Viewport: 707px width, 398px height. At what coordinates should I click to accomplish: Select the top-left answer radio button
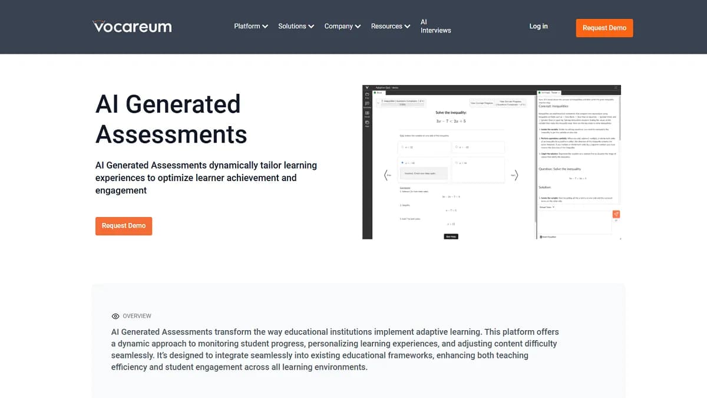402,147
